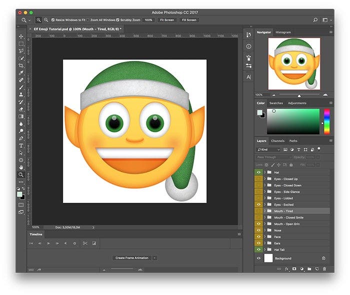Select the Crop tool

[x=21, y=65]
